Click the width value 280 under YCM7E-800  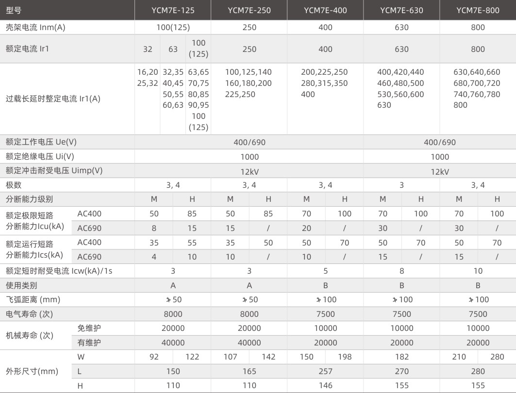click(x=497, y=357)
